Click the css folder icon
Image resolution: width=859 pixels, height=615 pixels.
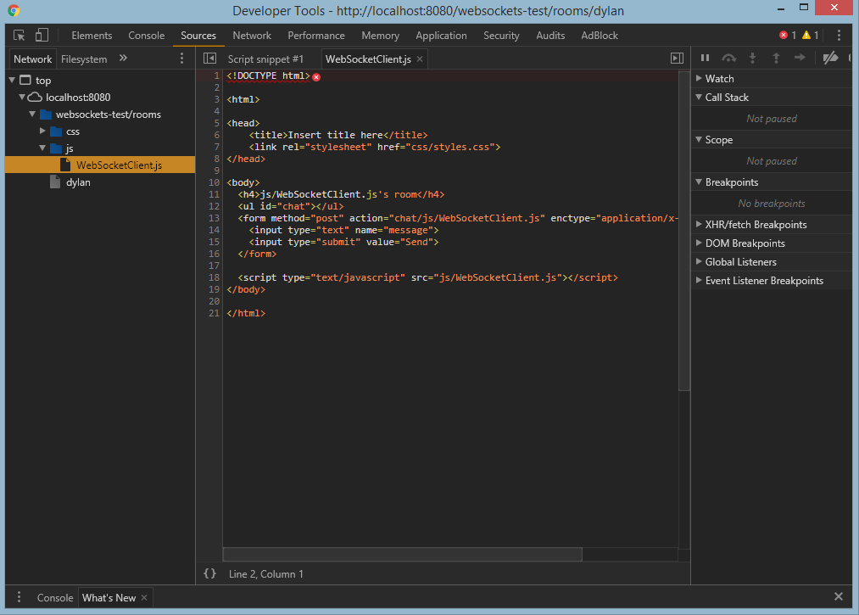pos(56,131)
